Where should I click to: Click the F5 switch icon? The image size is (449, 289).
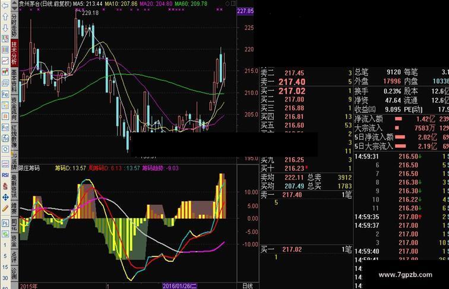[x=5, y=223]
